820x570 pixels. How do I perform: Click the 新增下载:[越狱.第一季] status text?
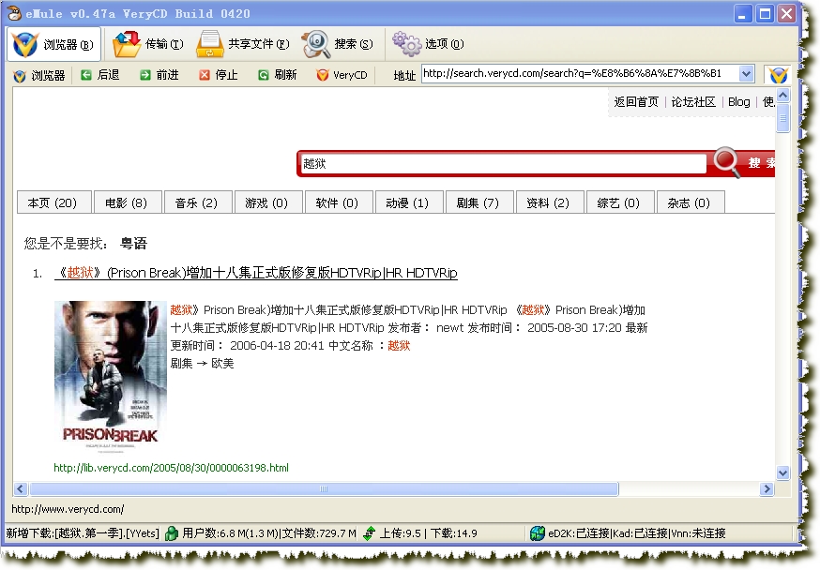[x=83, y=533]
